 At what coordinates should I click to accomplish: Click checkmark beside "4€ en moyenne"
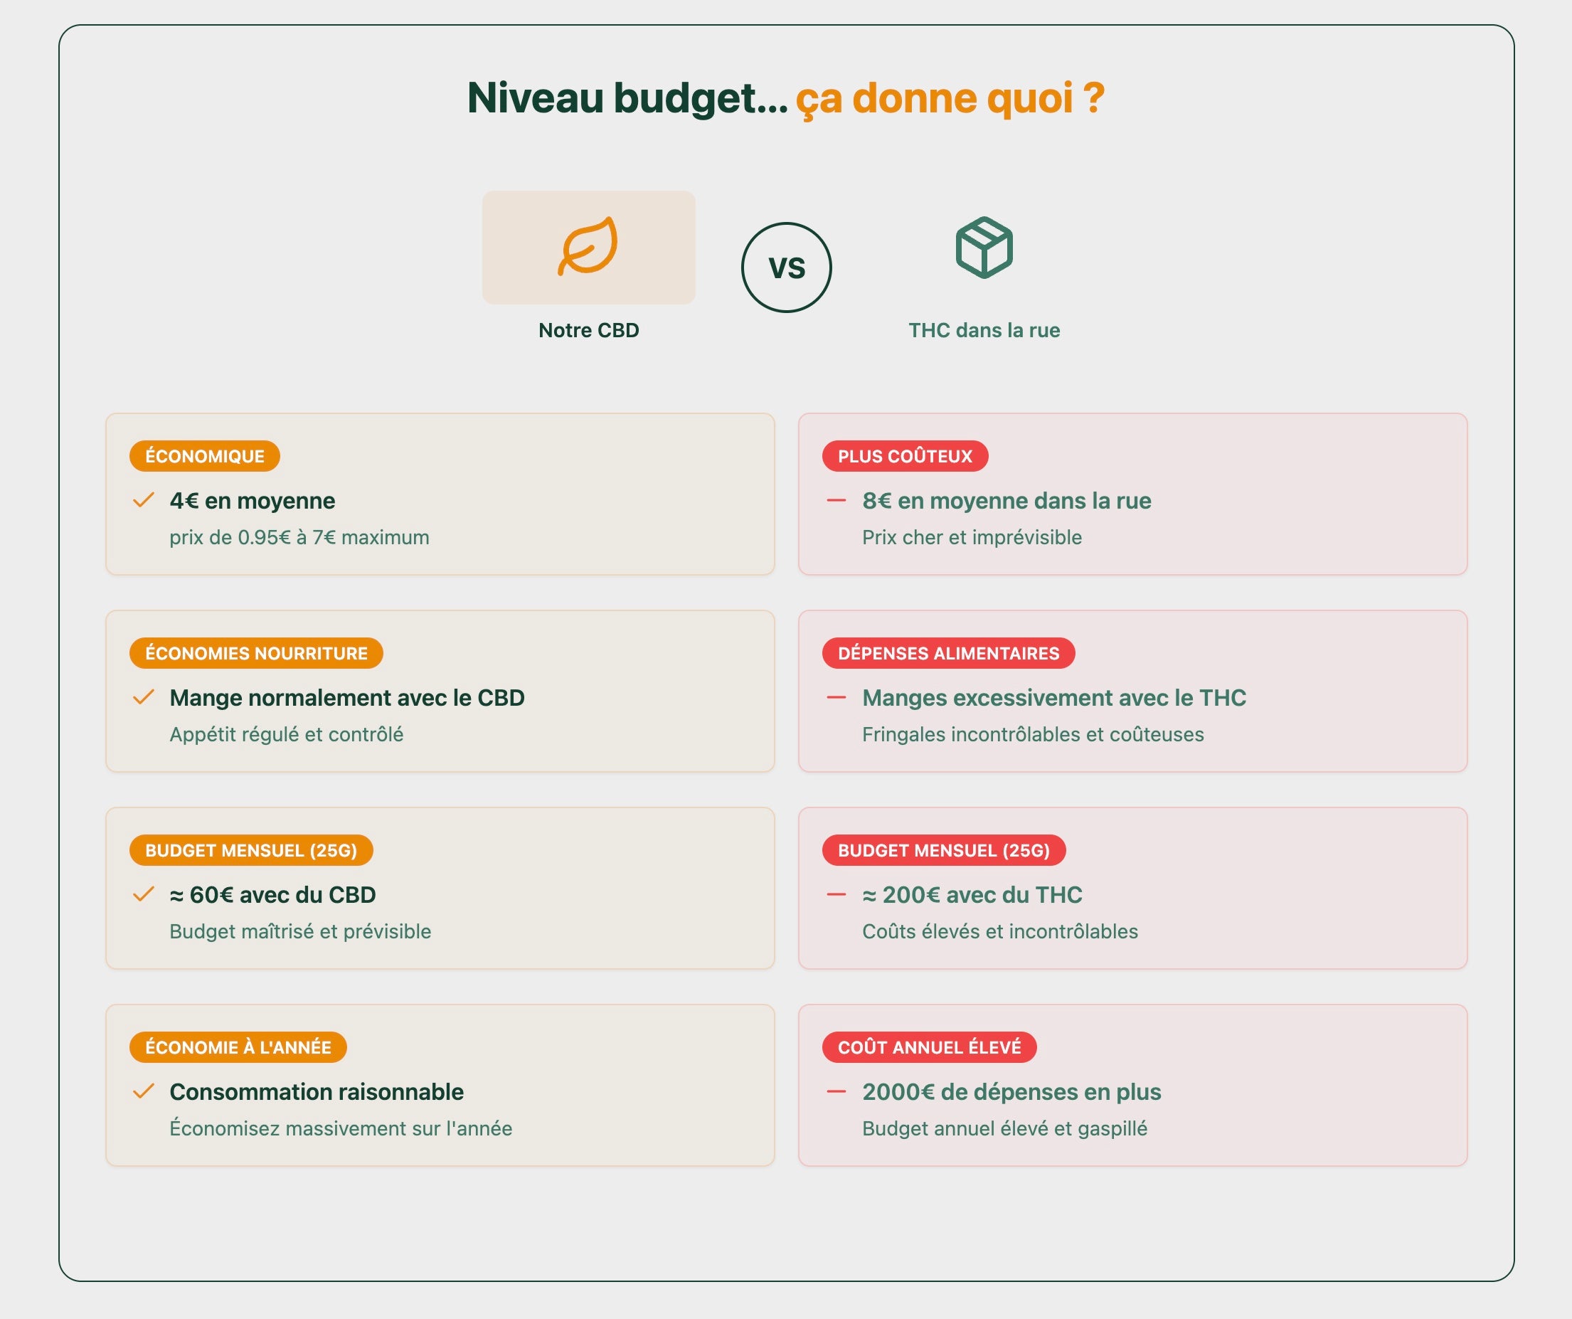(x=143, y=500)
